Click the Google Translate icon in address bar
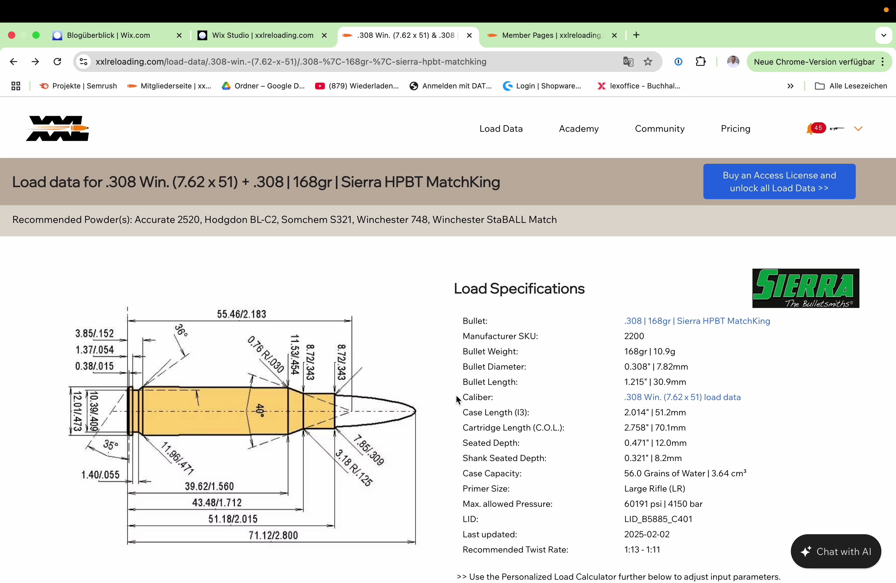This screenshot has width=896, height=583. [x=628, y=61]
